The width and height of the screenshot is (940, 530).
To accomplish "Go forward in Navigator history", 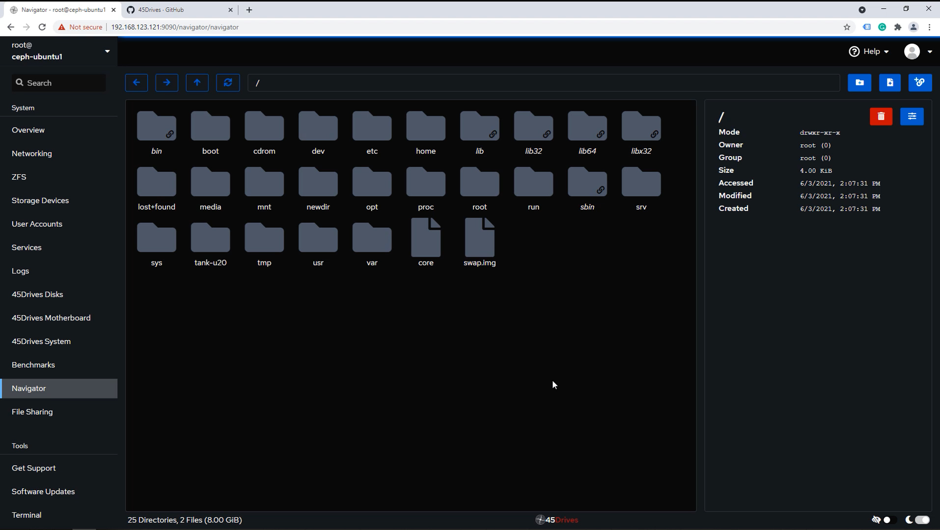I will [167, 82].
